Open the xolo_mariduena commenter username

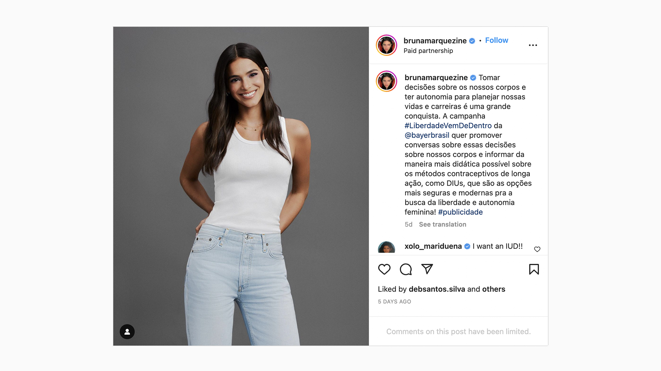(433, 246)
